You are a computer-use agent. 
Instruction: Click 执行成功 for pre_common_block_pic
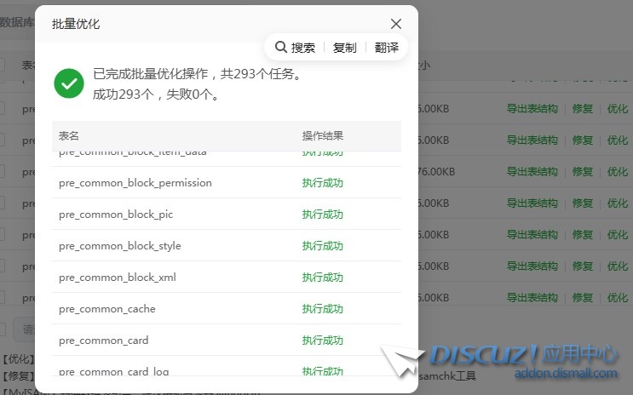323,215
